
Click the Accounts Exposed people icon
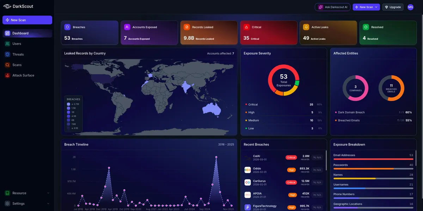tap(127, 27)
